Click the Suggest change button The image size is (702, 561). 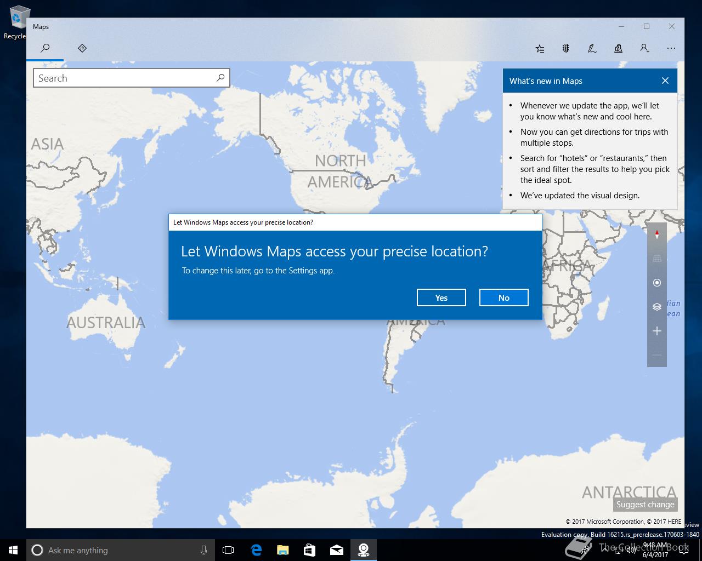tap(645, 505)
